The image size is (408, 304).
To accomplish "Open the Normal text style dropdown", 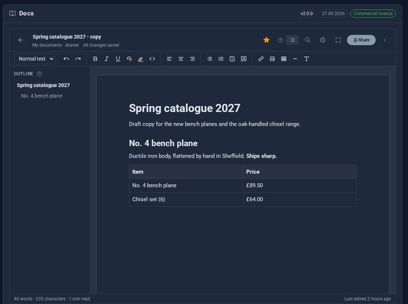I will [34, 59].
